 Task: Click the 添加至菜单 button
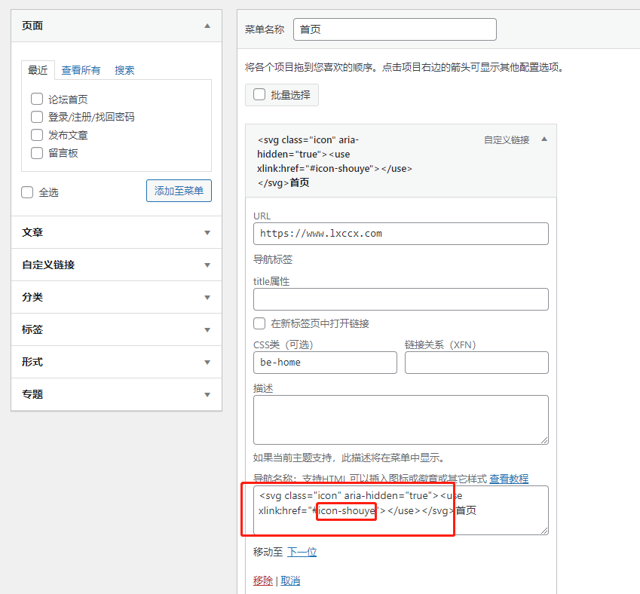pos(179,191)
